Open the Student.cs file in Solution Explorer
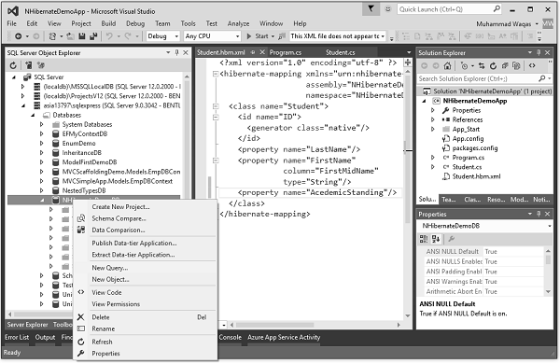Viewport: 560px width, 363px height. pyautogui.click(x=467, y=167)
